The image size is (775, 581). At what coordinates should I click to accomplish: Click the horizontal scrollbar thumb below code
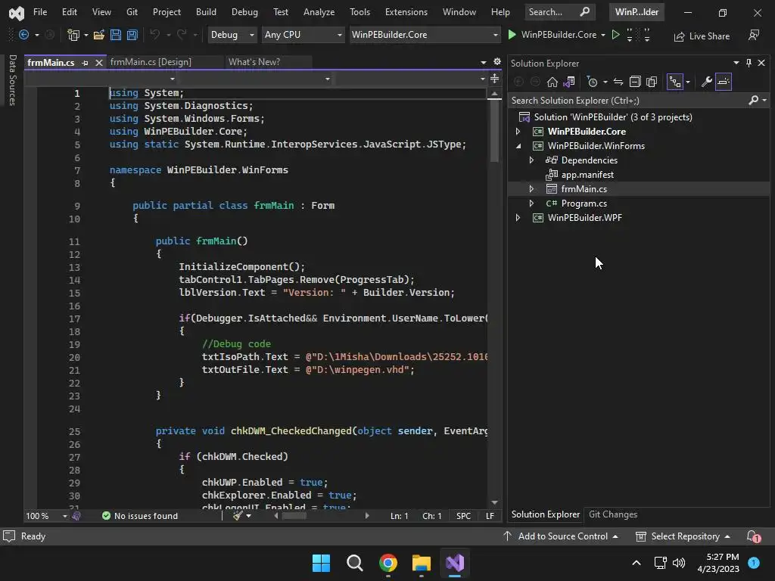[294, 516]
